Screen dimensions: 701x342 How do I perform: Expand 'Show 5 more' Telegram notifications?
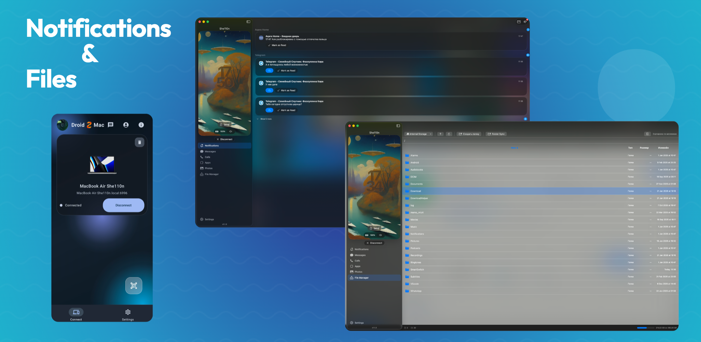click(x=264, y=119)
